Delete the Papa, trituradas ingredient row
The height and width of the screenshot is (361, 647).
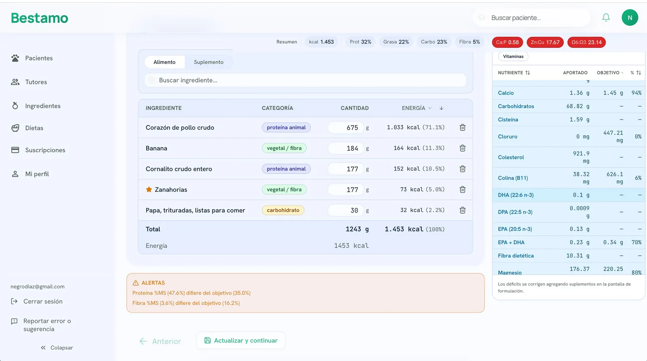[462, 210]
